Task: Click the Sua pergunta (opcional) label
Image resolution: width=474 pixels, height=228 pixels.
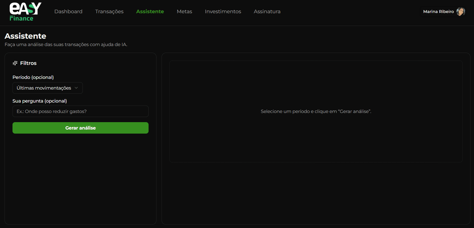Action: 39,101
